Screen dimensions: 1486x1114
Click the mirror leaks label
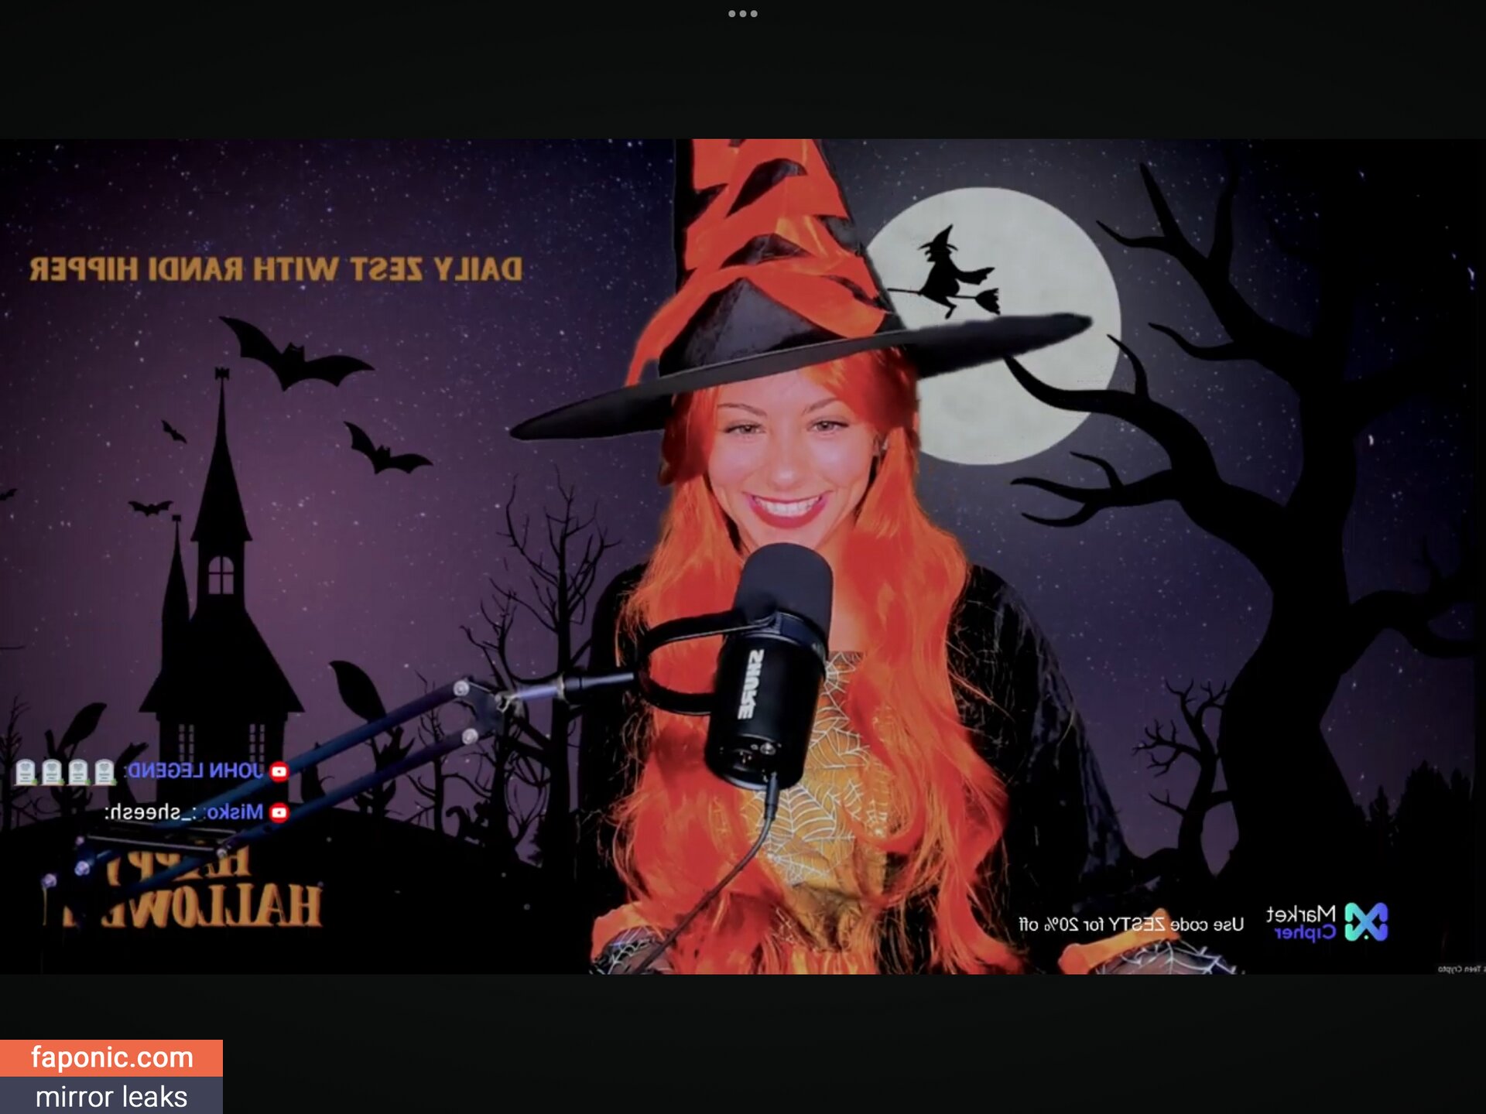pyautogui.click(x=111, y=1096)
